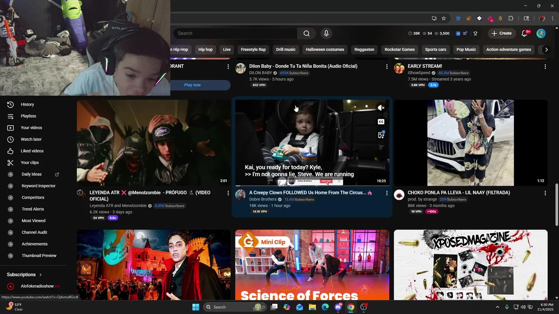Open the IShowSpeed channel link
This screenshot has height=314, width=559.
(x=419, y=73)
